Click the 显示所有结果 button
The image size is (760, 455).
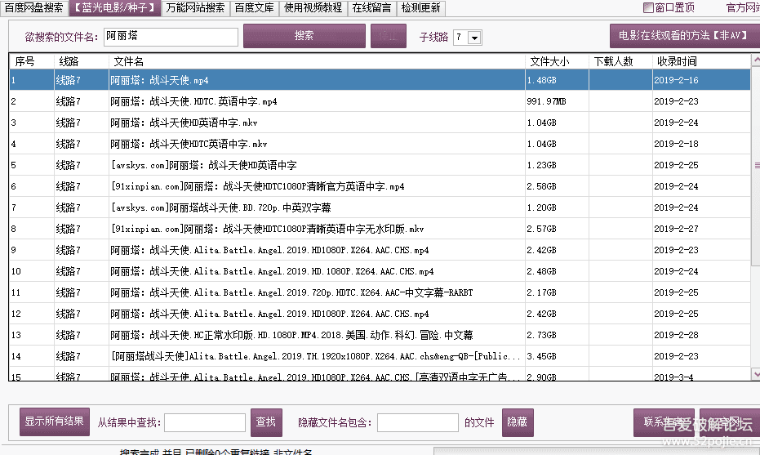tap(54, 422)
